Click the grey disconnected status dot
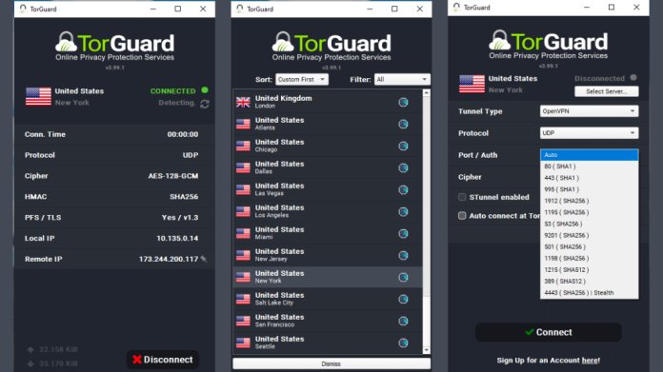 (633, 78)
